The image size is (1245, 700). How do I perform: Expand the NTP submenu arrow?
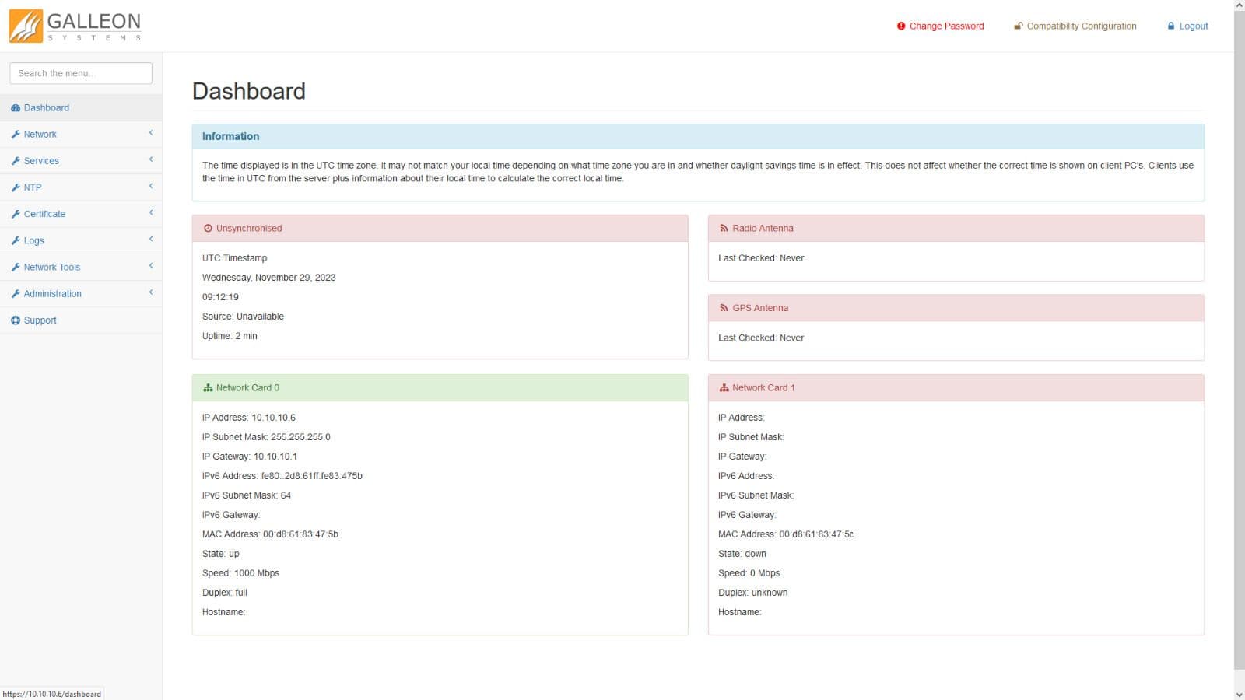pyautogui.click(x=150, y=187)
